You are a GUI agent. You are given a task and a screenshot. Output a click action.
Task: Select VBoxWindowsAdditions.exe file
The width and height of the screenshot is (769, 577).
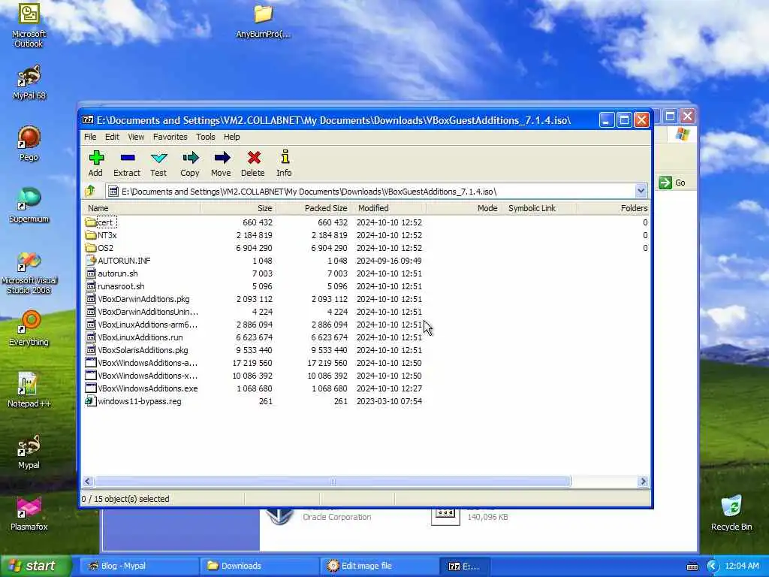pyautogui.click(x=142, y=388)
